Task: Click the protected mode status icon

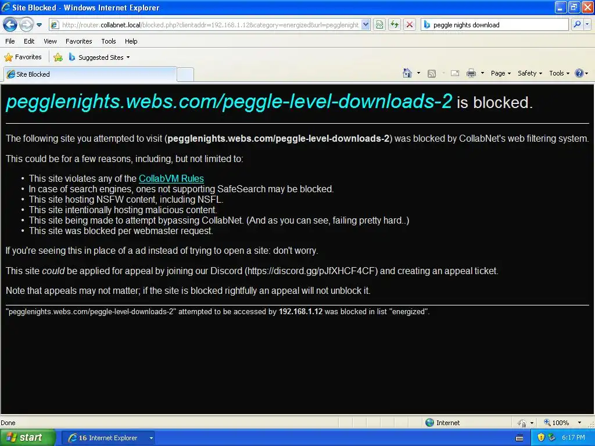Action: pyautogui.click(x=522, y=423)
